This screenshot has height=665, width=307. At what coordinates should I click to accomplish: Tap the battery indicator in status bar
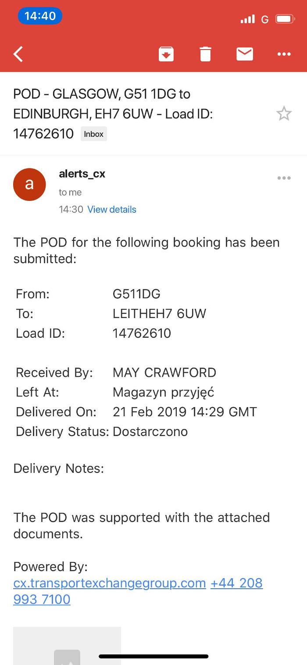(284, 19)
